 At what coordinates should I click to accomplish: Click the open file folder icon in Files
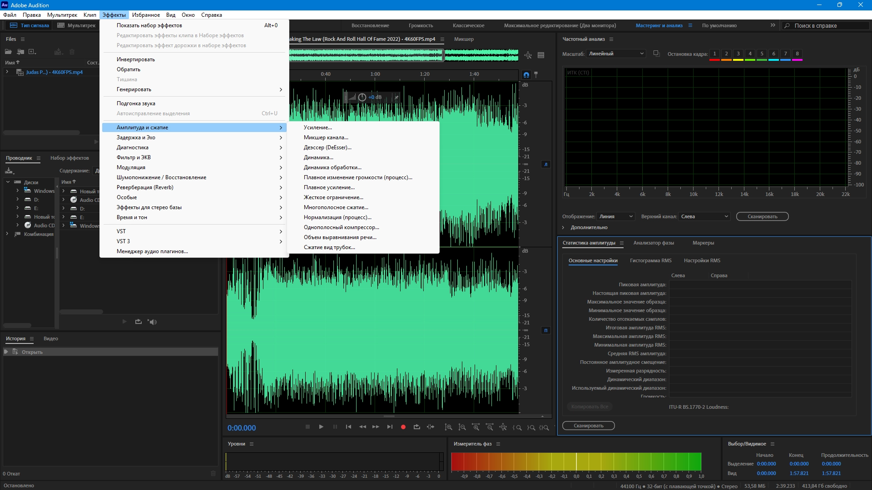[8, 52]
